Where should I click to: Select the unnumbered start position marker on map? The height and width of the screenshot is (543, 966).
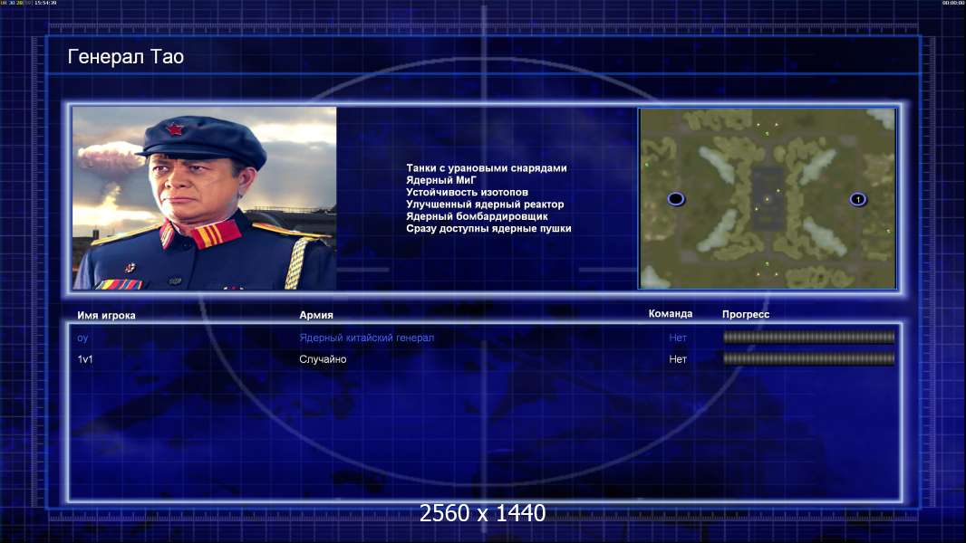click(676, 198)
